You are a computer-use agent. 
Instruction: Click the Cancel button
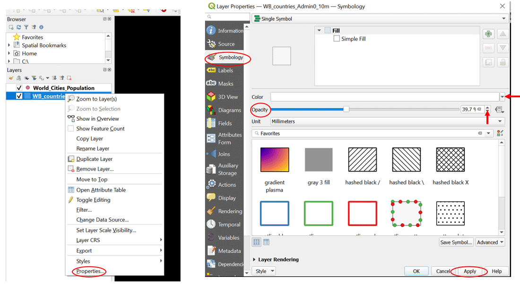[x=443, y=271]
